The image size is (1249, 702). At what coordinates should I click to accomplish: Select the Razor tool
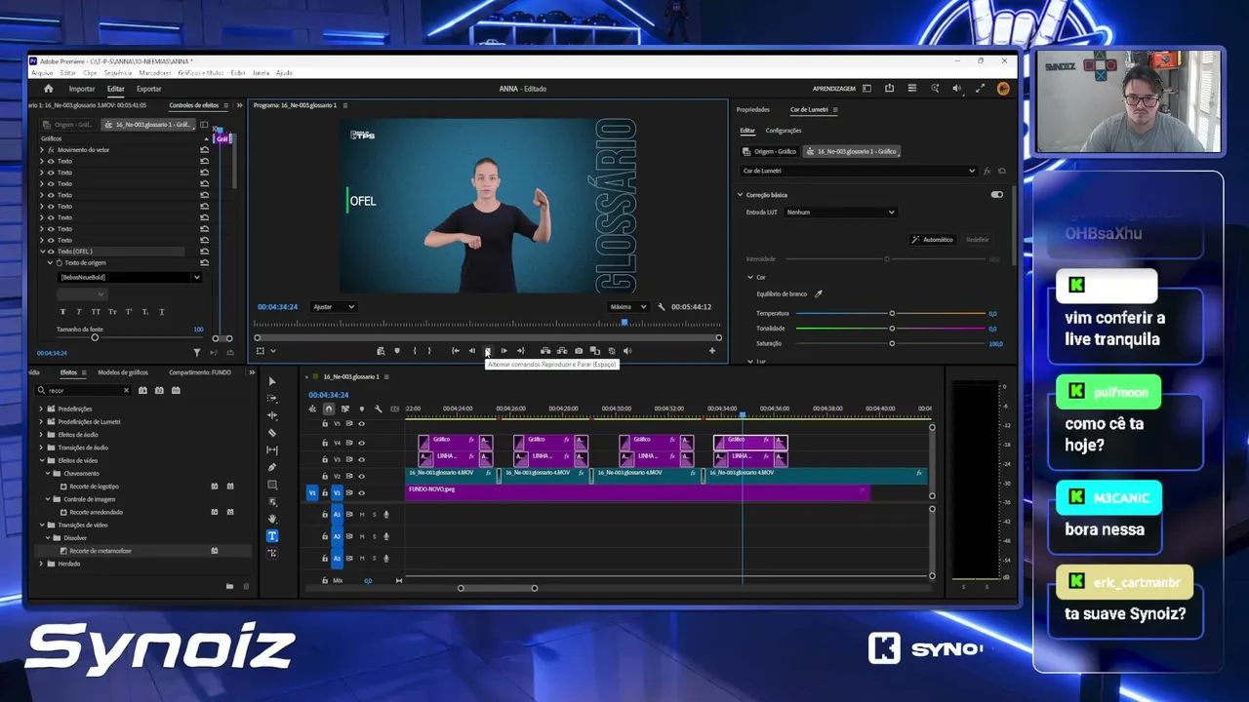tap(272, 433)
